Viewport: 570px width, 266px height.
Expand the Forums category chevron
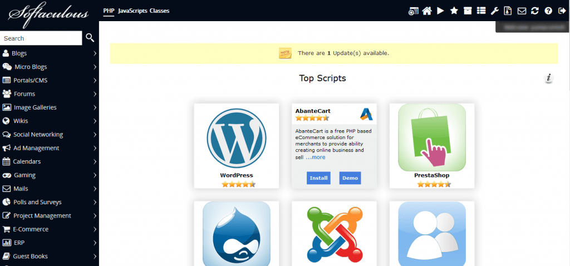95,93
